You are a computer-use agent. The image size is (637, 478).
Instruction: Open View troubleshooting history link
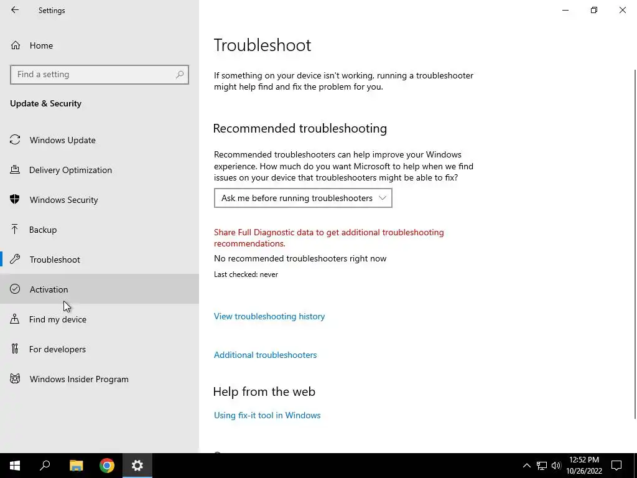point(269,316)
